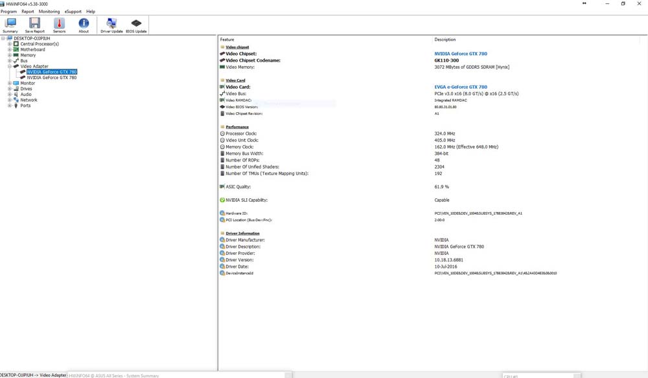This screenshot has width=648, height=378.
Task: Click the NVIDIA SLI Capability green check icon
Action: pyautogui.click(x=222, y=200)
